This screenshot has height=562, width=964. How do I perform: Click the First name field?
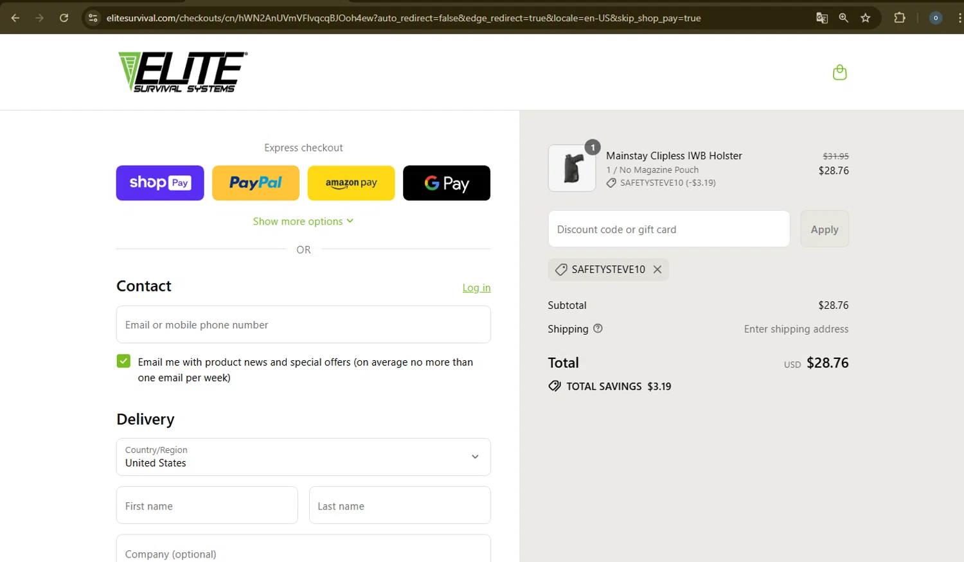[x=207, y=505]
